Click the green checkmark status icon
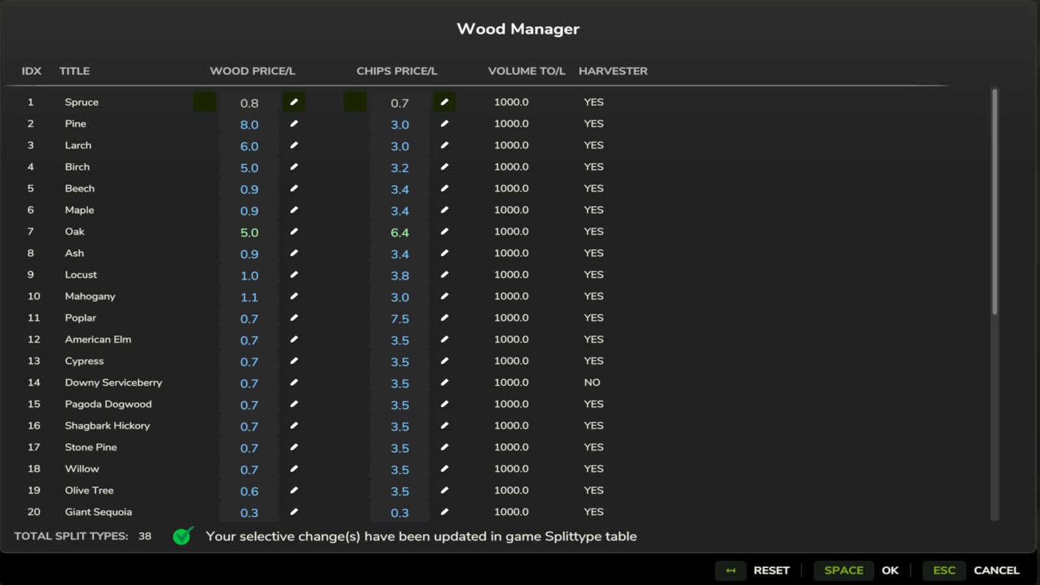 pyautogui.click(x=183, y=536)
